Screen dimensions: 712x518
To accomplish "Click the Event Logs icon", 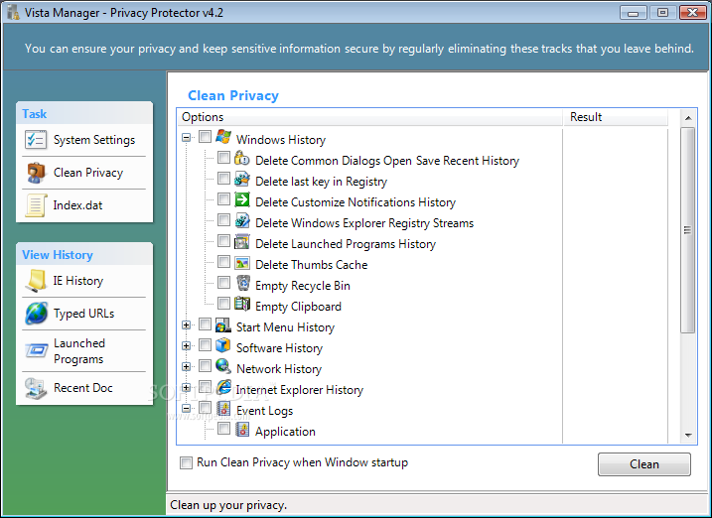I will (223, 408).
